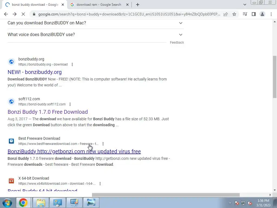Click the muted volume tray icon
The height and width of the screenshot is (208, 277).
250,203
